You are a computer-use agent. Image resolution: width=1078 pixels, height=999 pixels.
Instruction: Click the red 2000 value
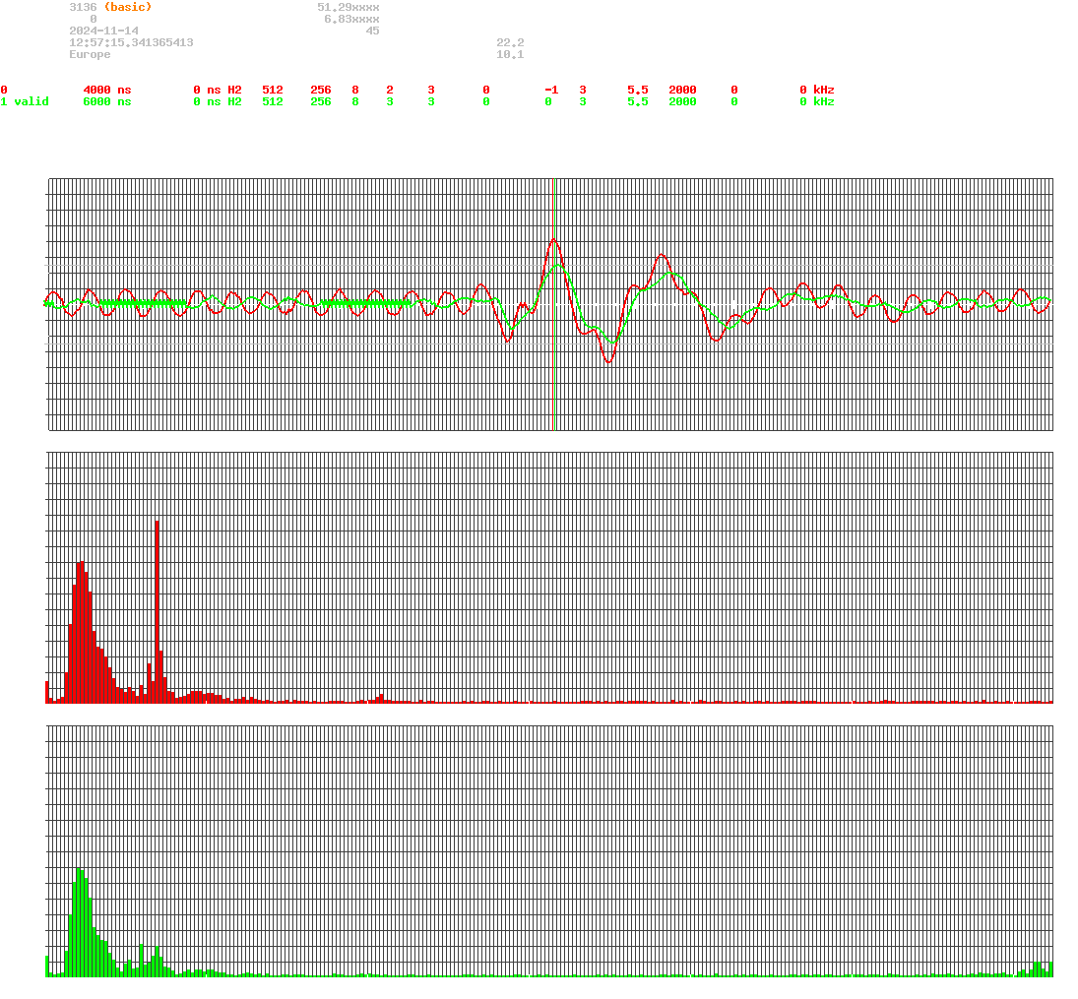pyautogui.click(x=682, y=91)
